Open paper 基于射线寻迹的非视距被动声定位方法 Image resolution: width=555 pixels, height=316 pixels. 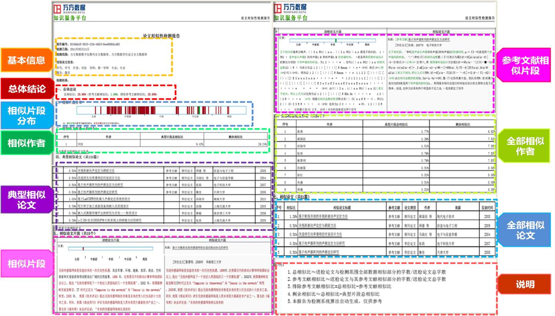click(x=323, y=216)
